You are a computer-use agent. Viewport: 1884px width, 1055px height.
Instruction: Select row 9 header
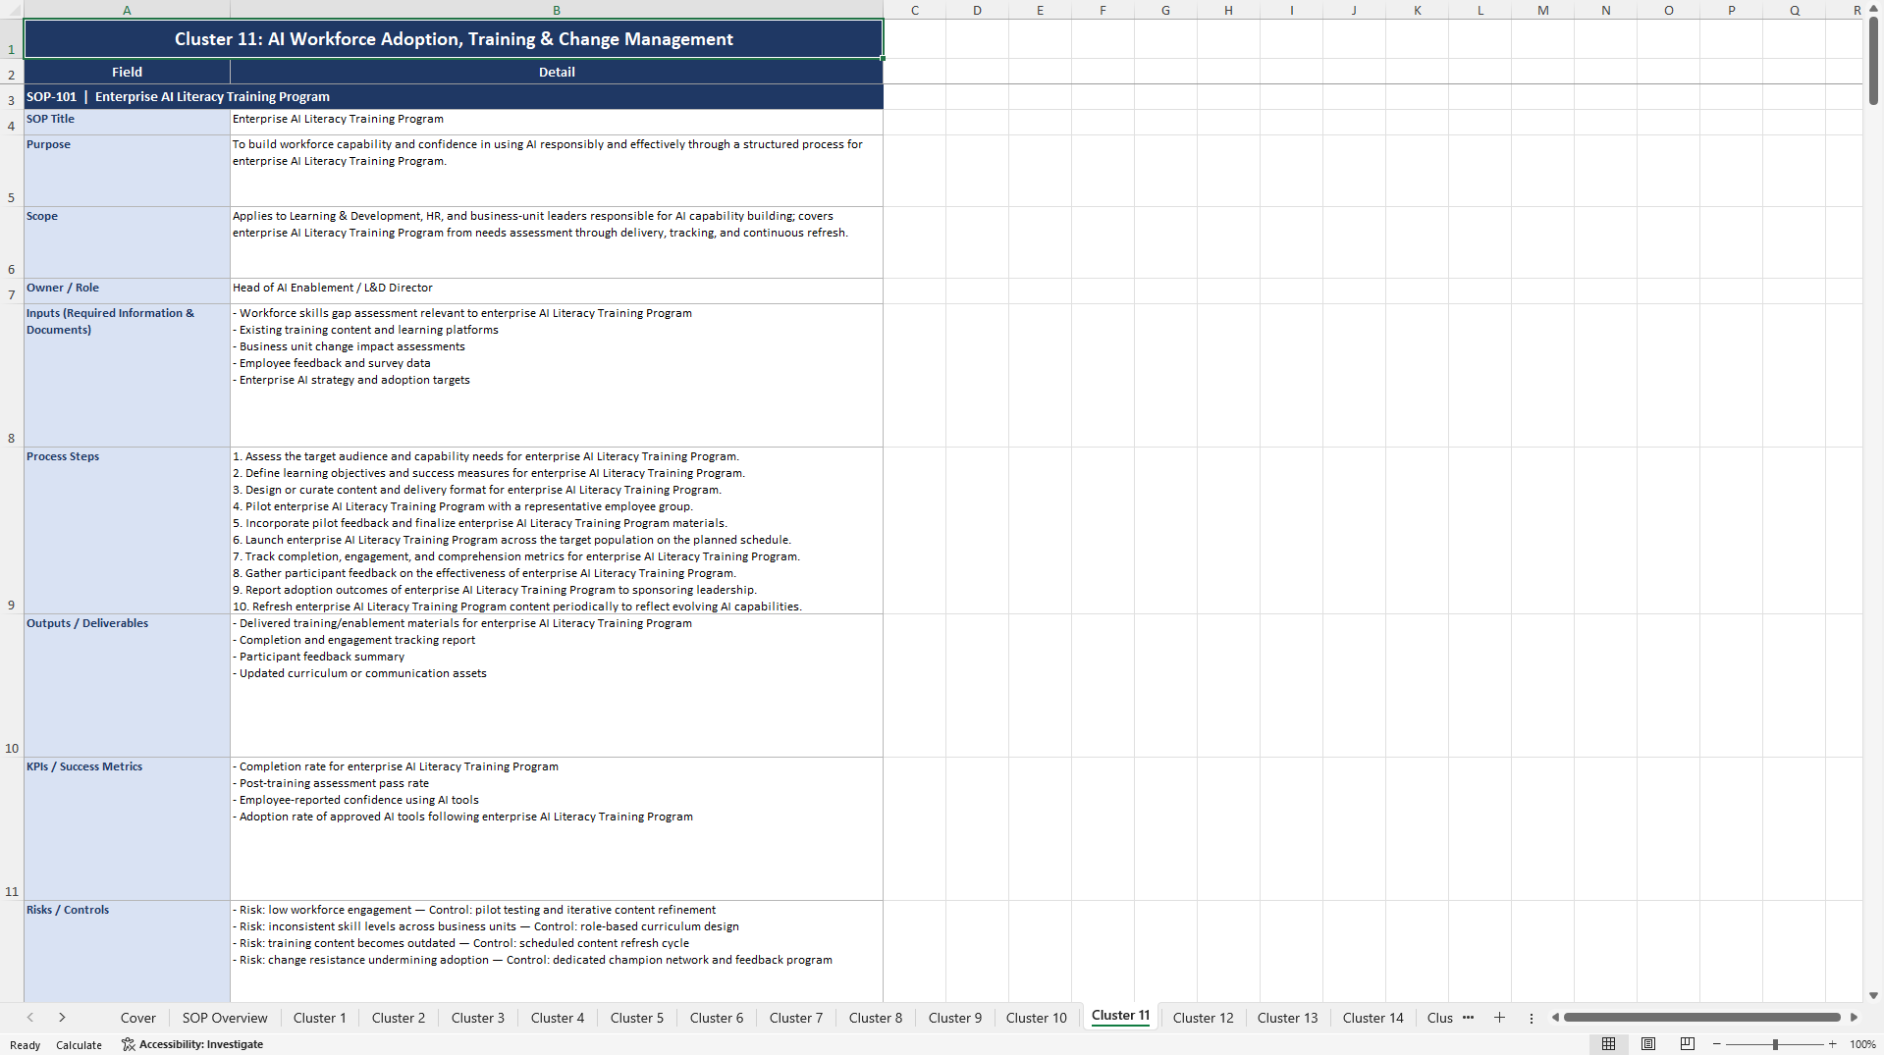click(11, 531)
